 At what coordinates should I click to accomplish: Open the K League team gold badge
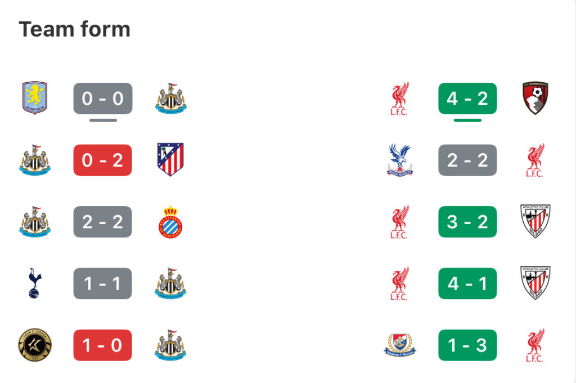pyautogui.click(x=35, y=345)
